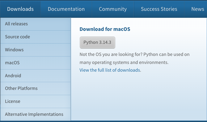Open Alternative Implementations menu entry
This screenshot has height=122, width=207.
coord(36,114)
